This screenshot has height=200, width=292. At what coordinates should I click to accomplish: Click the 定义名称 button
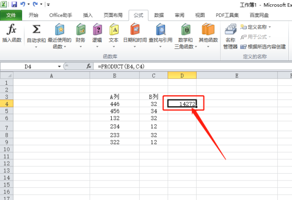[254, 27]
